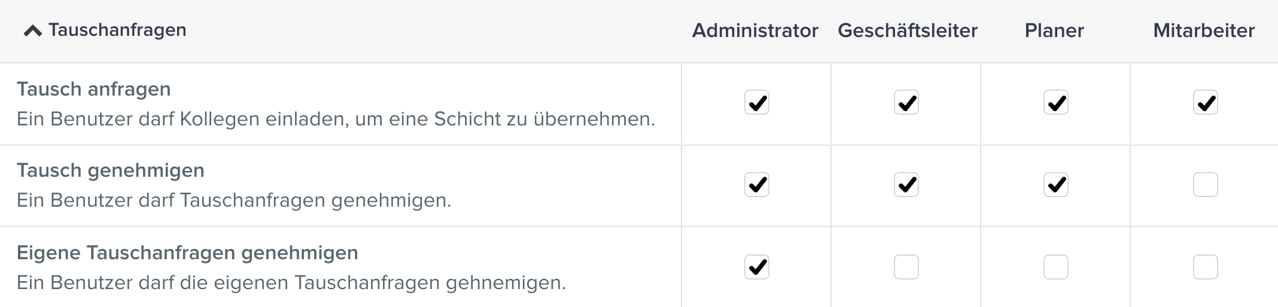Click the Tauschanfragen section title
1278x307 pixels.
(x=117, y=30)
